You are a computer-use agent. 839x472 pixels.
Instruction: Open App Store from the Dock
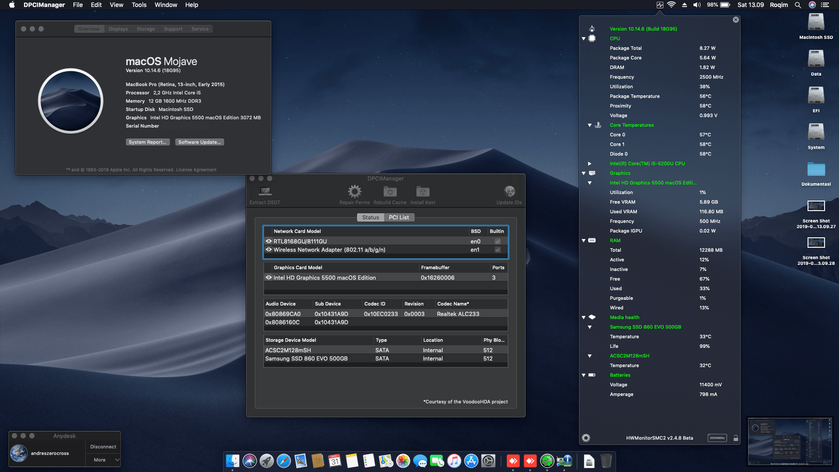pos(471,461)
